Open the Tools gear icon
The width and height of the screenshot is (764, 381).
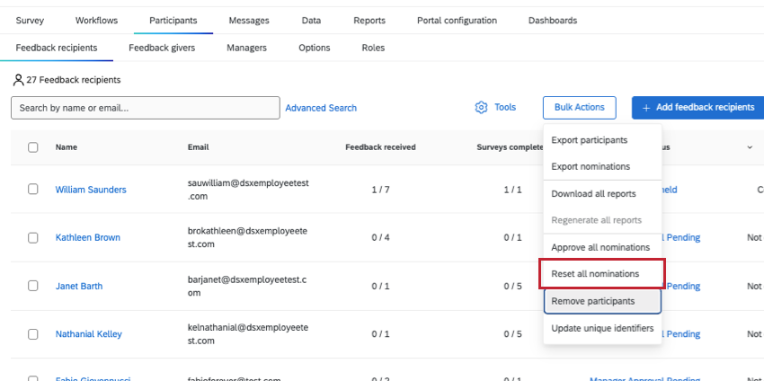click(x=481, y=107)
